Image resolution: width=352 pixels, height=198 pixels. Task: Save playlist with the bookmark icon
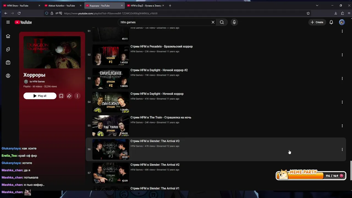coord(61,96)
